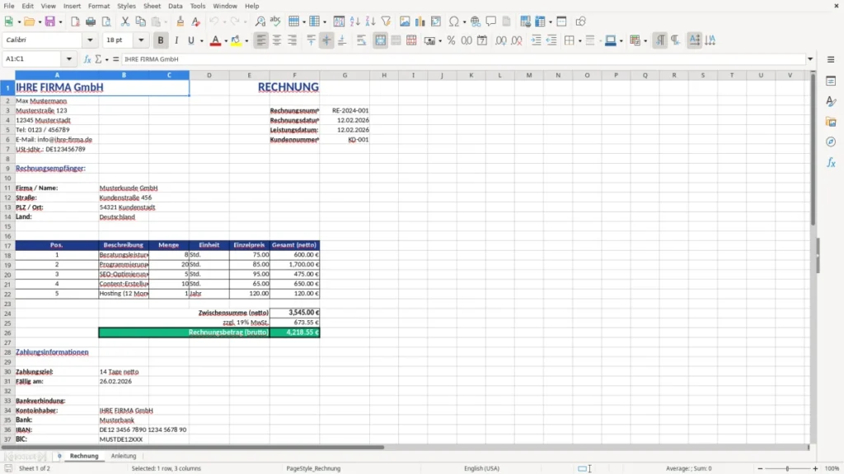
Task: Open Find and Replace icon
Action: [x=260, y=21]
